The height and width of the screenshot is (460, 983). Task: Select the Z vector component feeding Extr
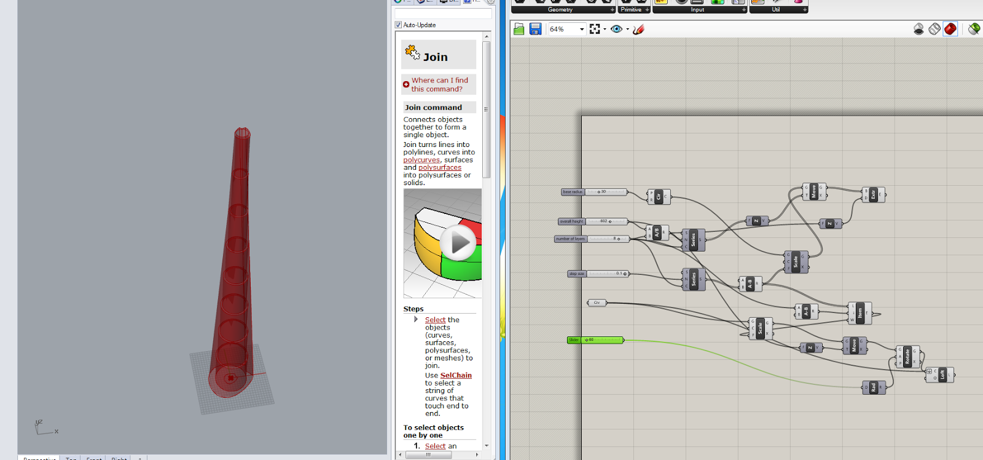coord(831,224)
